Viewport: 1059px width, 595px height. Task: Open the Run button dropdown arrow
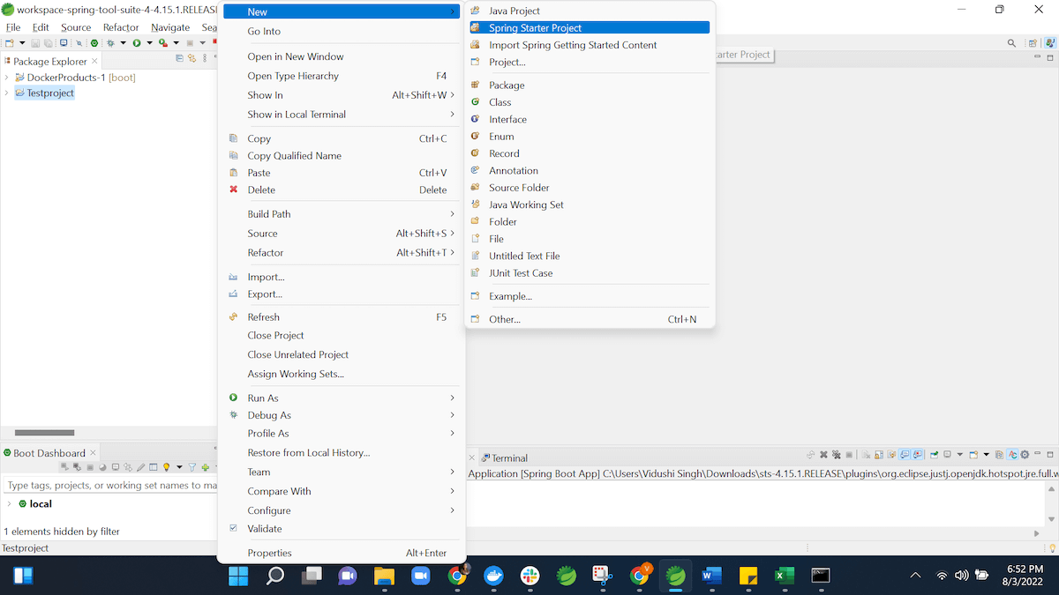(150, 42)
